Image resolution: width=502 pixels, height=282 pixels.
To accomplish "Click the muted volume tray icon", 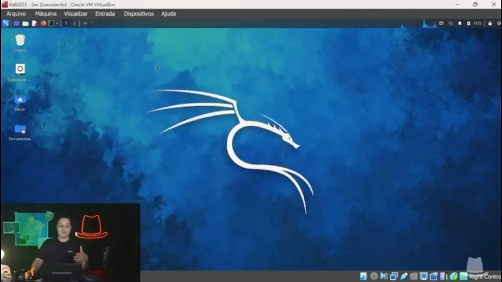I will tap(451, 23).
